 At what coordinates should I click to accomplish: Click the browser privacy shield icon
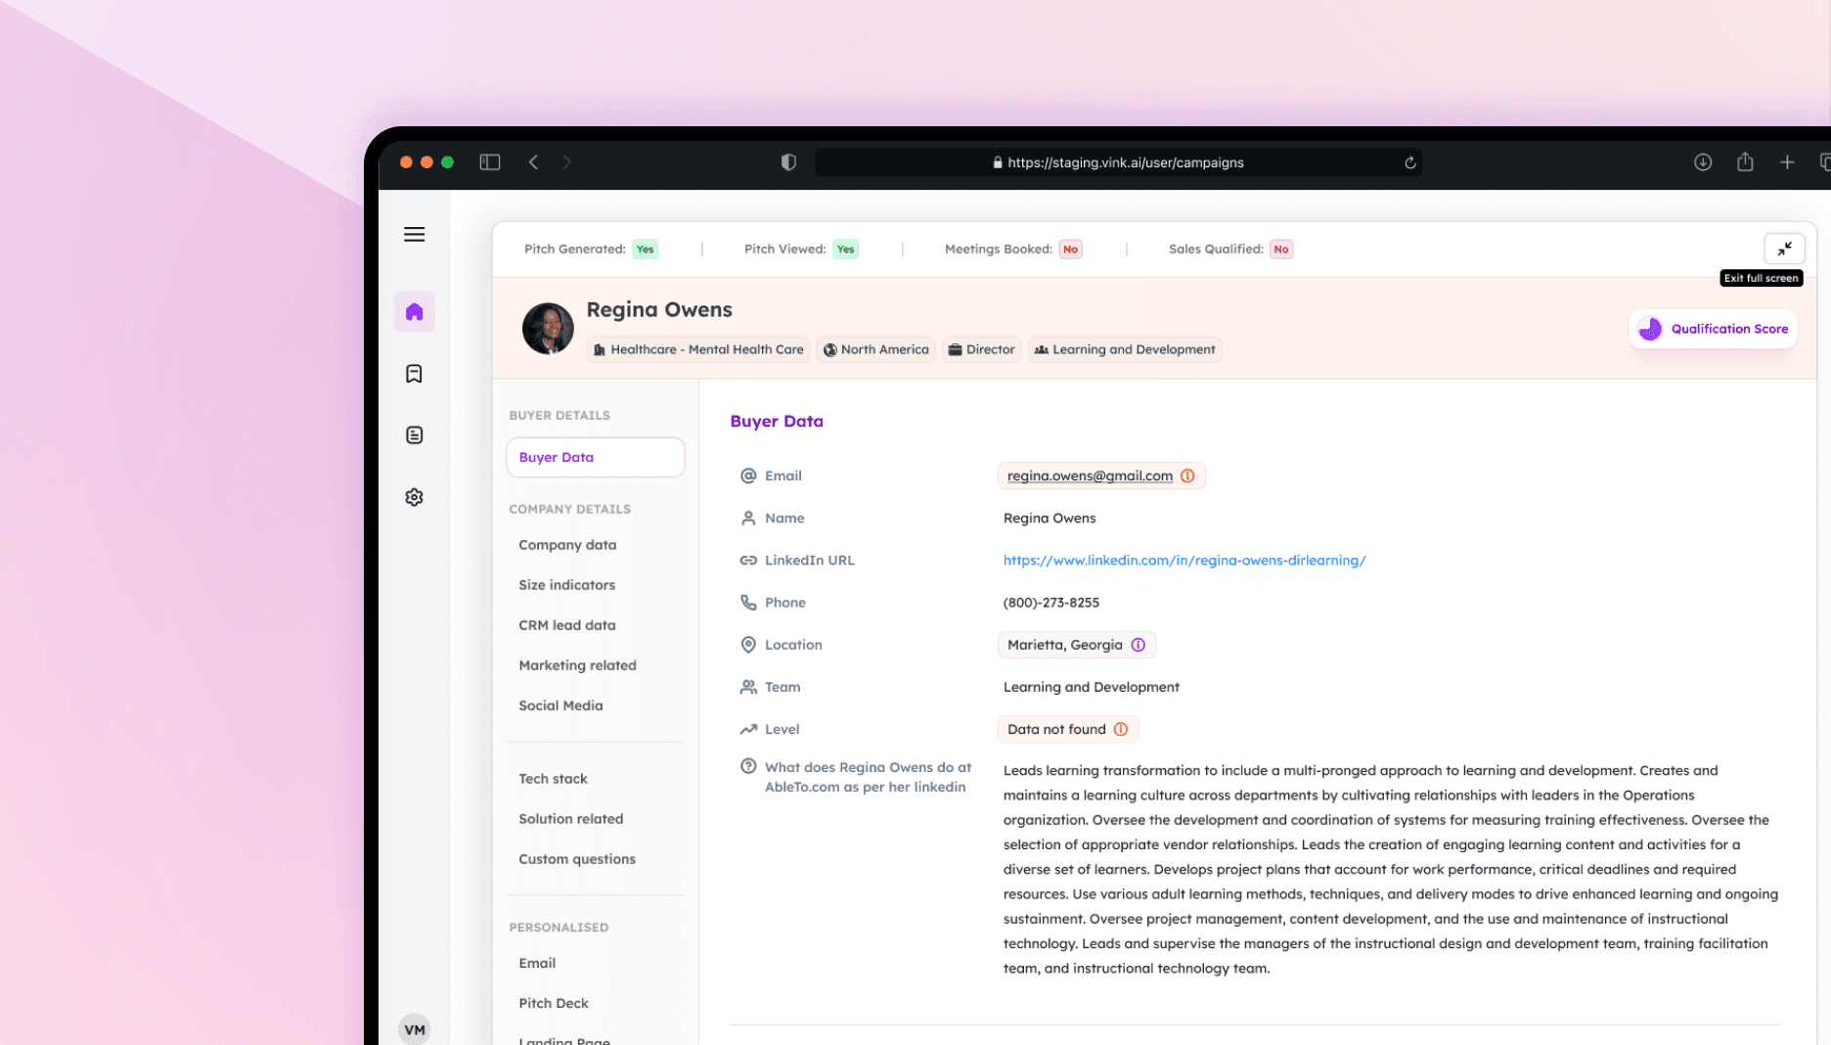tap(788, 162)
